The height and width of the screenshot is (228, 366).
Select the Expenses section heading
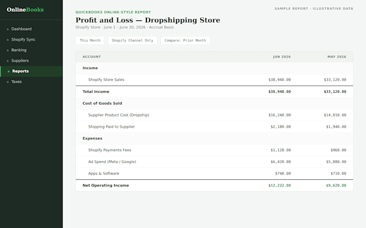click(x=93, y=138)
